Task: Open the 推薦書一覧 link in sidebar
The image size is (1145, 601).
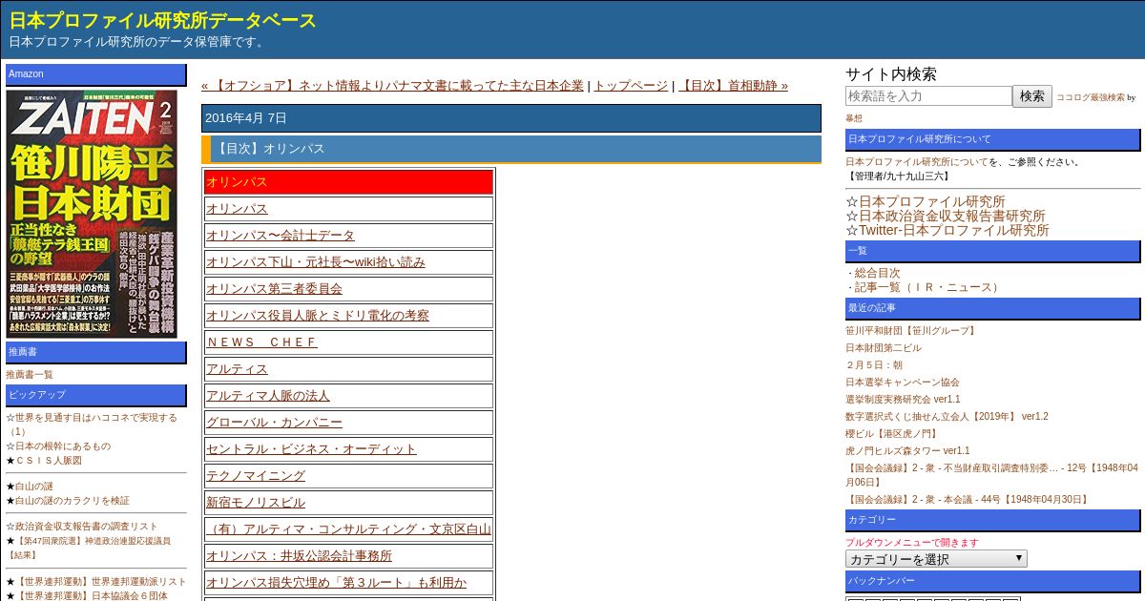Action: [30, 375]
